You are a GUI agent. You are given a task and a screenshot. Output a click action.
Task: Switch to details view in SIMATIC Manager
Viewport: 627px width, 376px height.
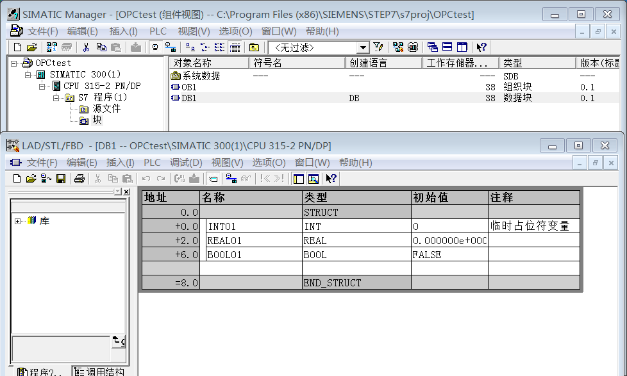coord(235,47)
